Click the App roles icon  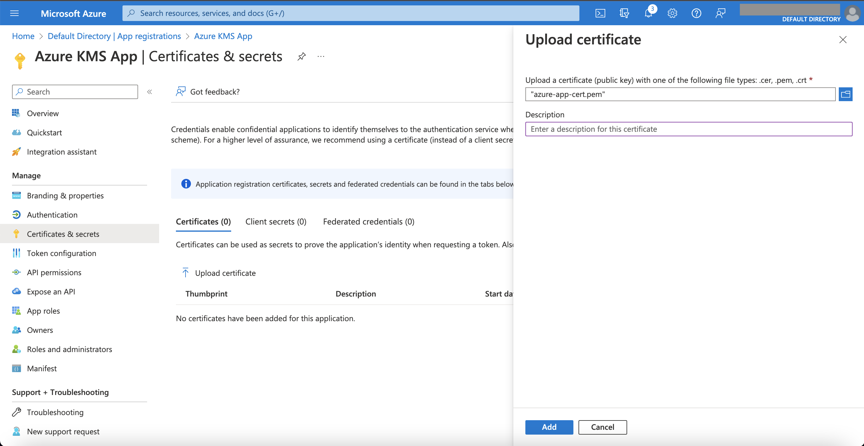(x=16, y=311)
